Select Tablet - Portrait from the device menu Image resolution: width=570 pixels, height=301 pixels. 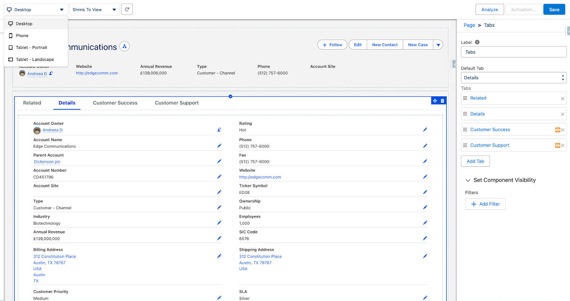[31, 47]
